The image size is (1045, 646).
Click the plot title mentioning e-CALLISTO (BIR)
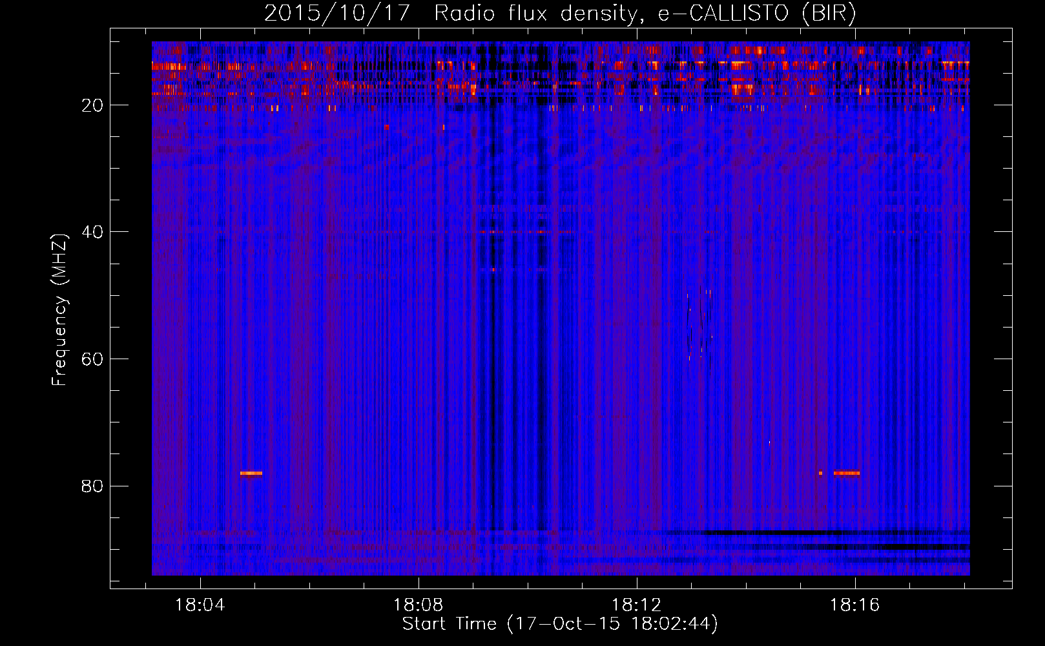pos(560,13)
